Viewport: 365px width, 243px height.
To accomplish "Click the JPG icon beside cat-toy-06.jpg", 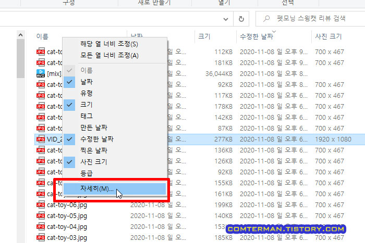I will 41,205.
